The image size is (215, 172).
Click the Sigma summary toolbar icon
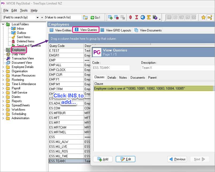pos(149,17)
